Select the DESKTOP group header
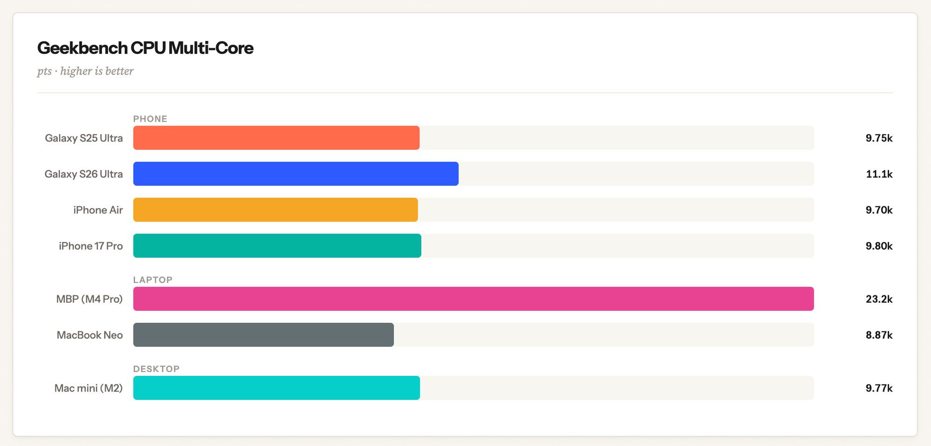The height and width of the screenshot is (446, 931). [156, 369]
